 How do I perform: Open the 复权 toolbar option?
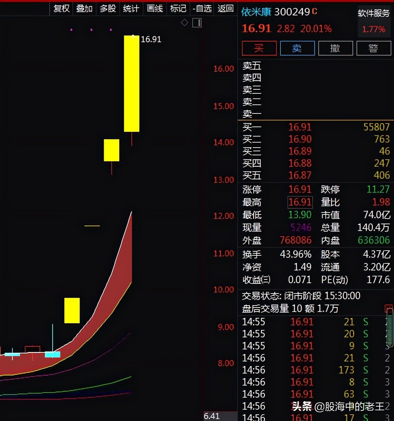[62, 8]
